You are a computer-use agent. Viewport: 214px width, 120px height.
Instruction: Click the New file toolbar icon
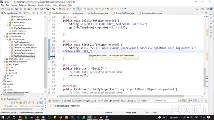(x=3, y=9)
